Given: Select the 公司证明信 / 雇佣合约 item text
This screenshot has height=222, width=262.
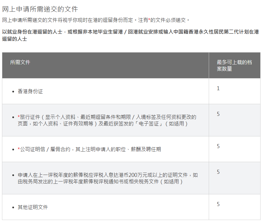Looking at the screenshot, I should (x=90, y=149).
